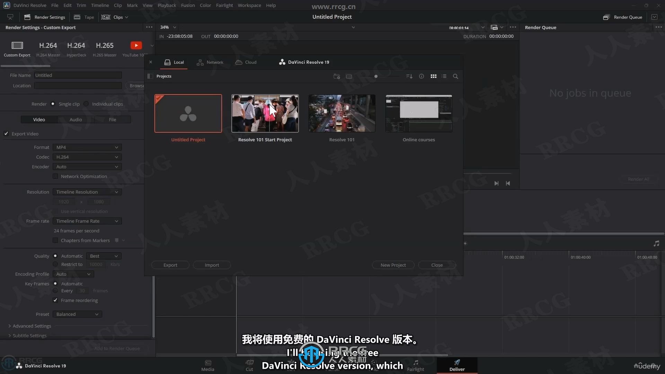Image resolution: width=665 pixels, height=374 pixels.
Task: Select Single clip render option
Action: (x=53, y=104)
